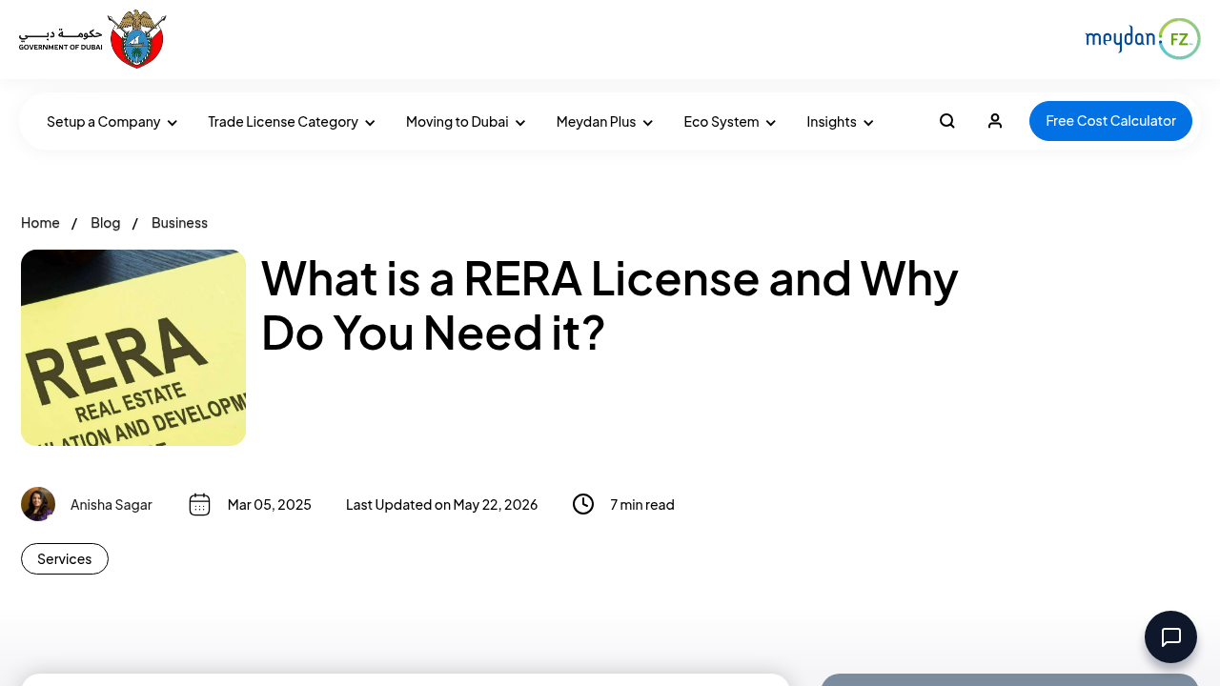
Task: Click the 7 min read text
Action: [642, 504]
